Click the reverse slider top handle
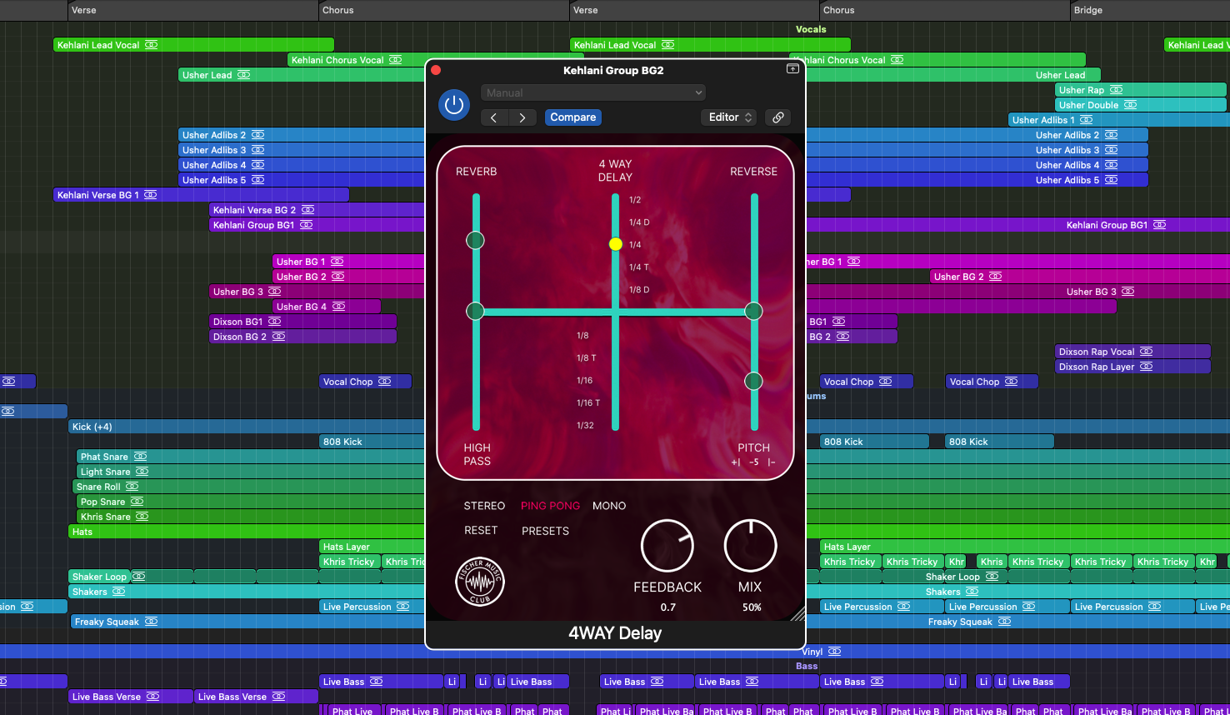Viewport: 1230px width, 715px height. click(753, 311)
